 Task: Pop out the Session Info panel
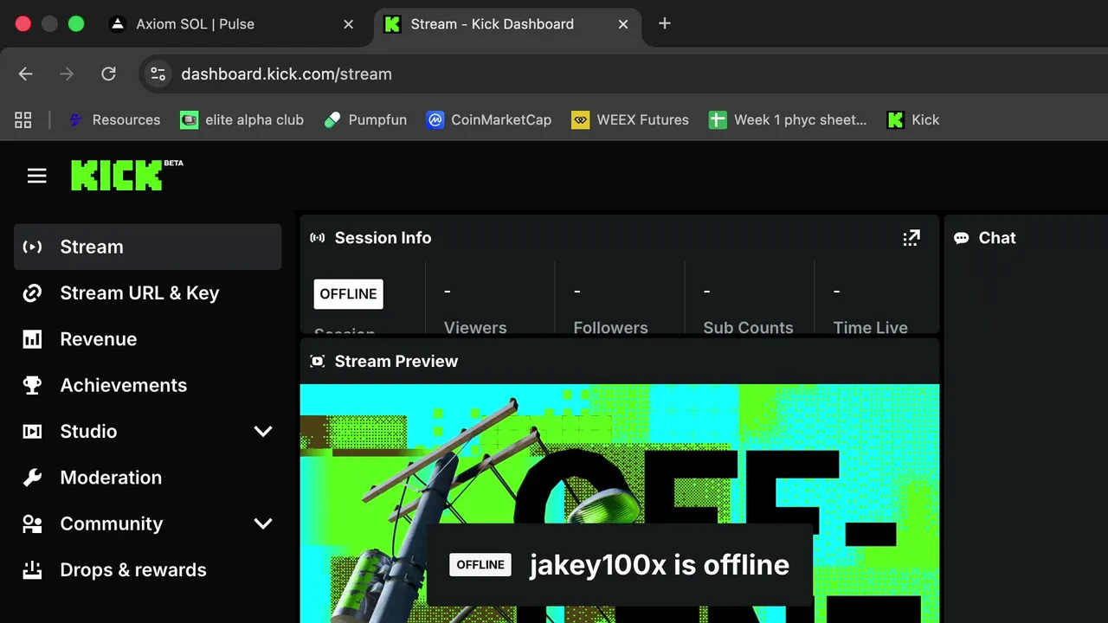(x=912, y=238)
